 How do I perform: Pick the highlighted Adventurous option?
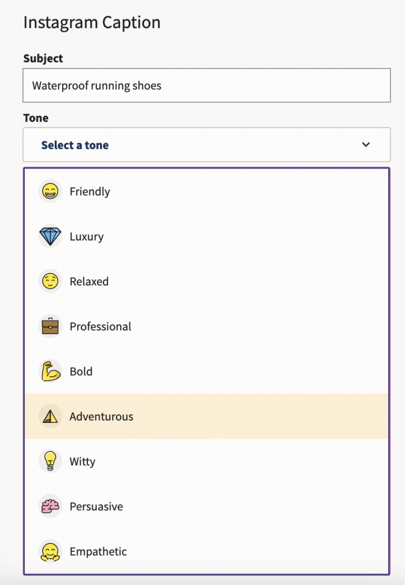click(x=101, y=416)
